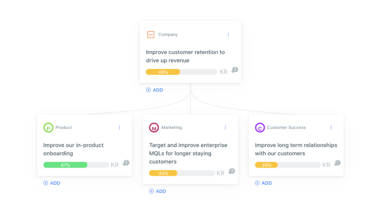Screen dimensions: 392x205
Task: Open the Company card three-dot menu
Action: coord(228,35)
